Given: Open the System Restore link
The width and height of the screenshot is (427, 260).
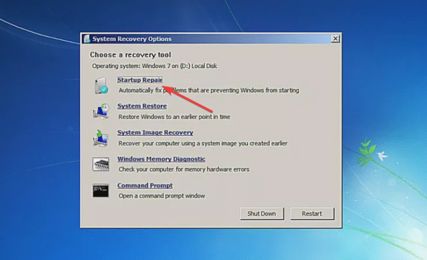Looking at the screenshot, I should coord(142,106).
